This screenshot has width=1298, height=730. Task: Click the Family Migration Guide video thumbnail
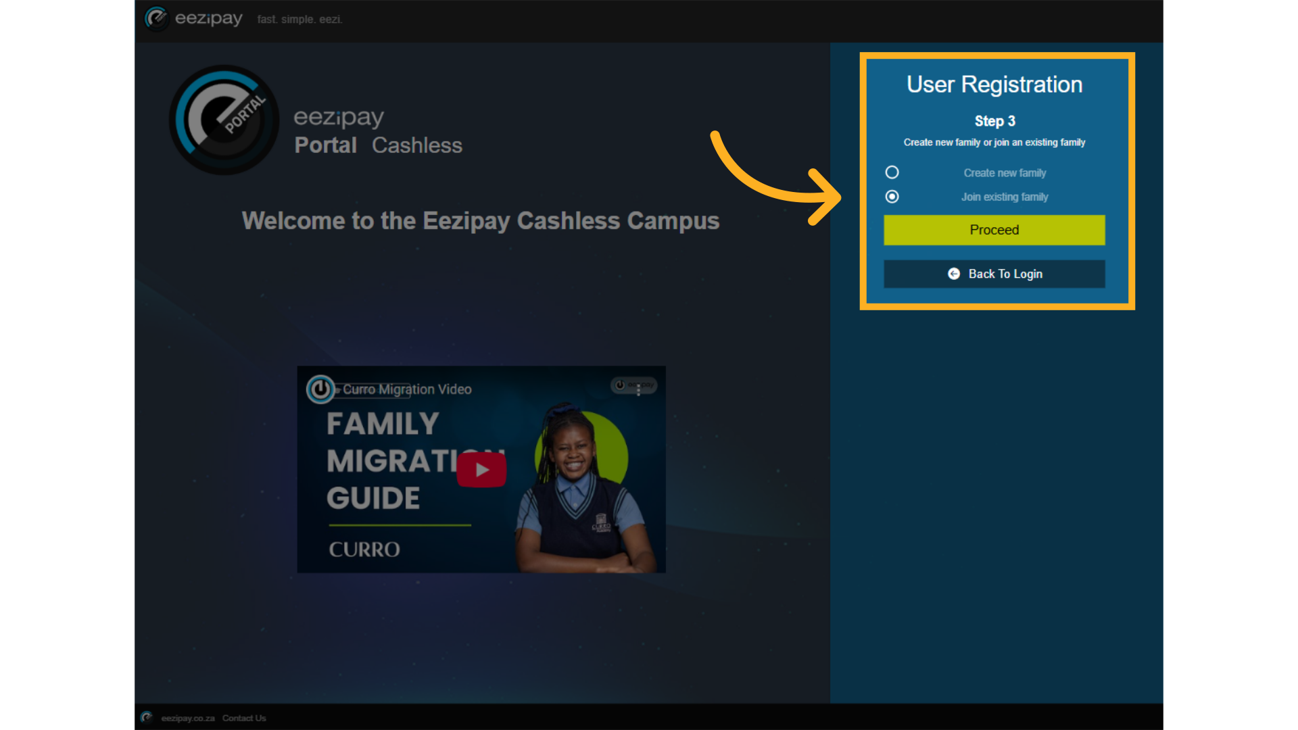[x=481, y=470]
